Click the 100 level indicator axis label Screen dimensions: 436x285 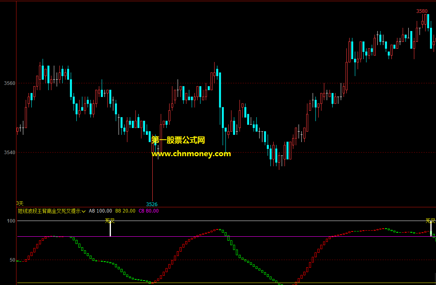pyautogui.click(x=11, y=221)
